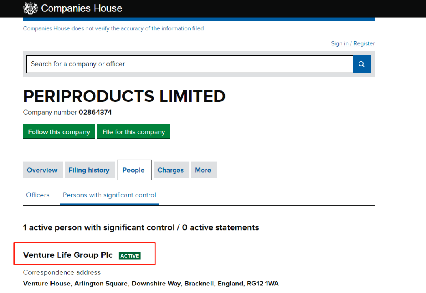Image resolution: width=426 pixels, height=293 pixels.
Task: Select Persons with significant control sub-tab
Action: click(x=109, y=195)
